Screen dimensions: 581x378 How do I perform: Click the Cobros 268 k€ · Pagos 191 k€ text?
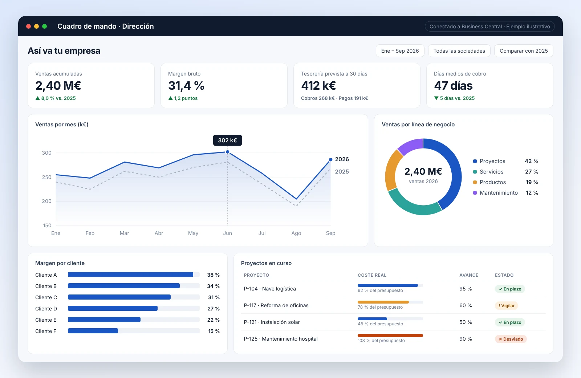(334, 98)
